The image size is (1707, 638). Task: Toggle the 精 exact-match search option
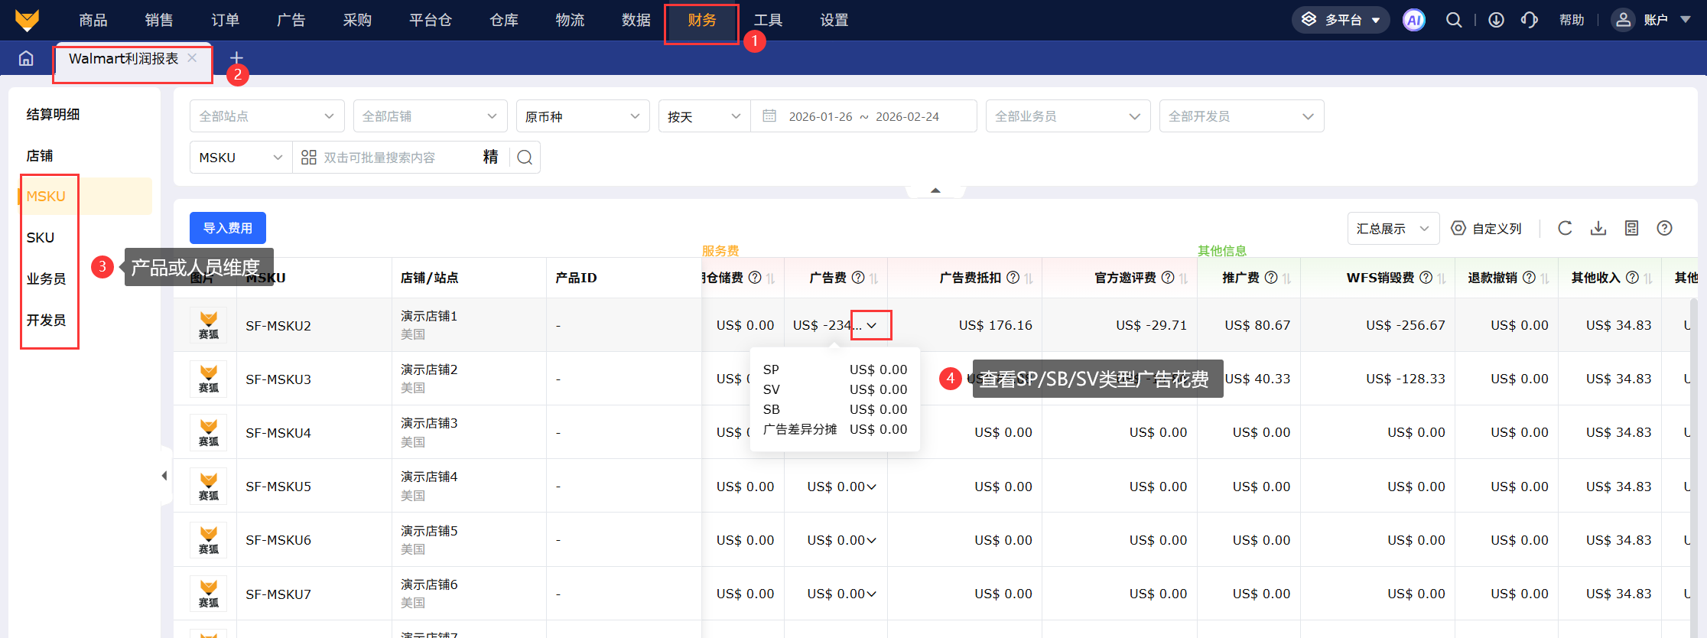point(491,157)
